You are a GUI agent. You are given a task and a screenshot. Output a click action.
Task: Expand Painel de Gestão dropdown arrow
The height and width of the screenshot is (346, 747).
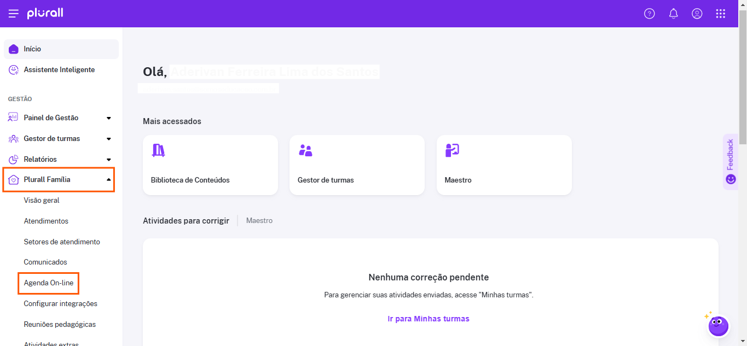(109, 118)
